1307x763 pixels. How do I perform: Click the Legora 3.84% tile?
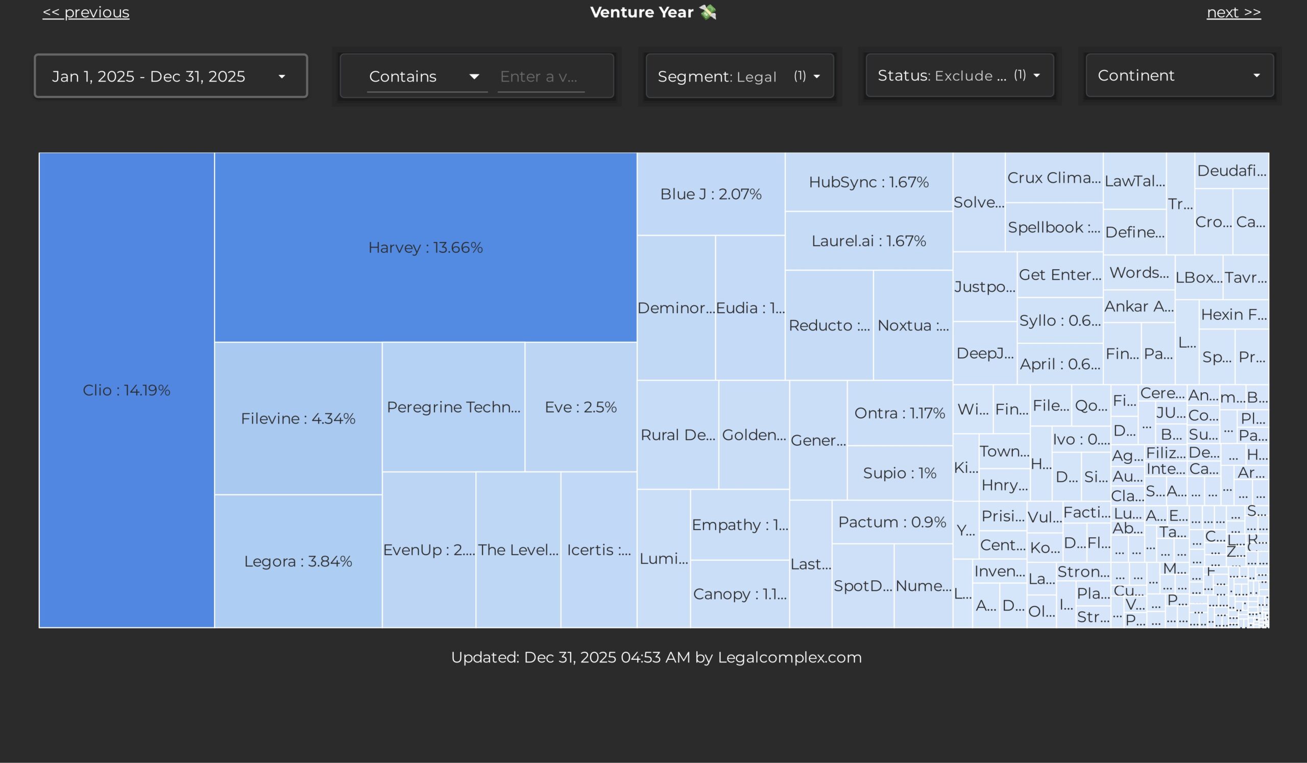pos(298,561)
